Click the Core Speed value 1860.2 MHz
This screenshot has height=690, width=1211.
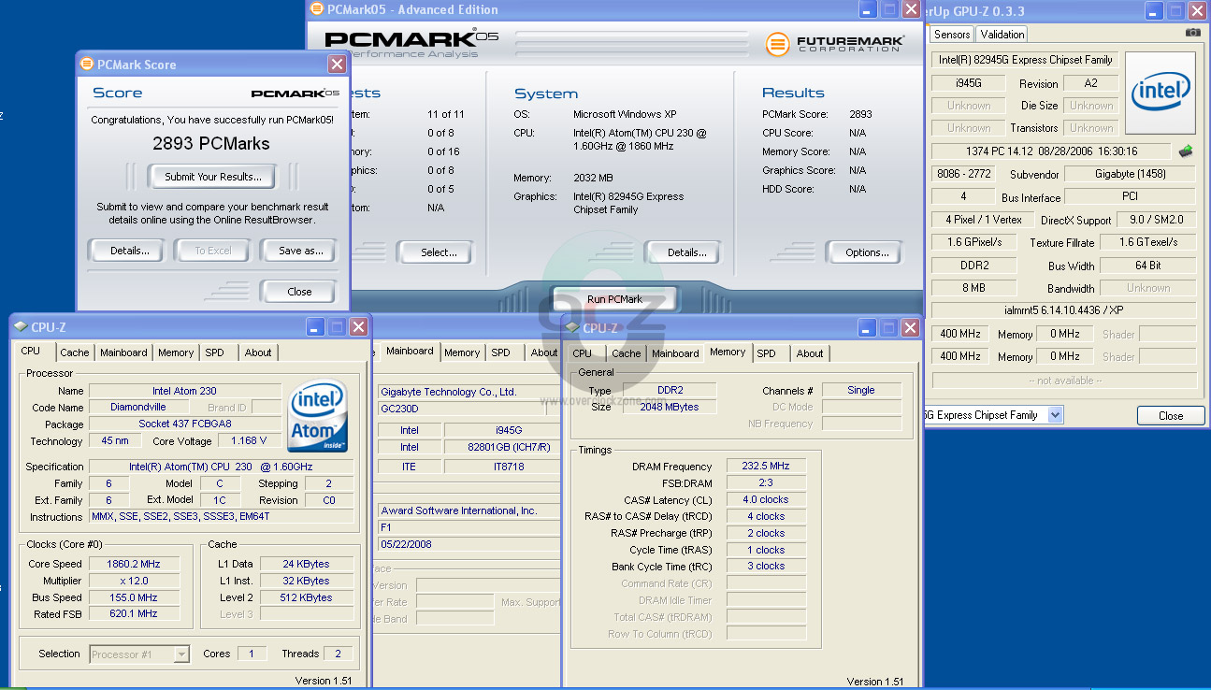coord(135,564)
